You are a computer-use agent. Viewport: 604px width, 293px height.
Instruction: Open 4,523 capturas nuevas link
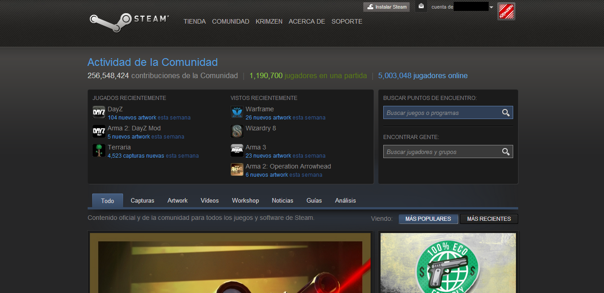point(136,156)
